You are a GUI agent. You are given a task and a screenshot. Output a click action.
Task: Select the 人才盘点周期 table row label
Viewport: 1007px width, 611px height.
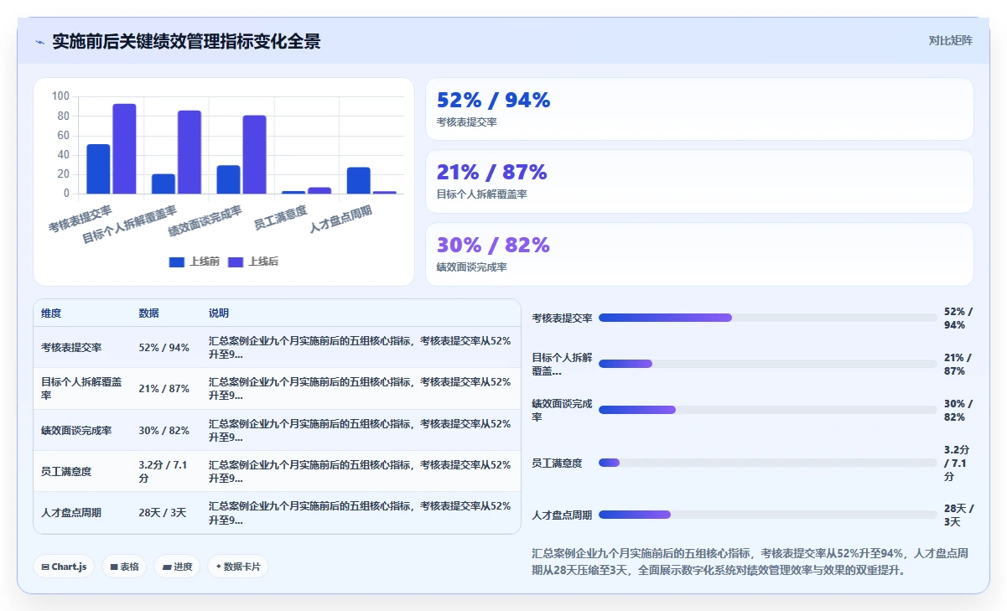[71, 513]
